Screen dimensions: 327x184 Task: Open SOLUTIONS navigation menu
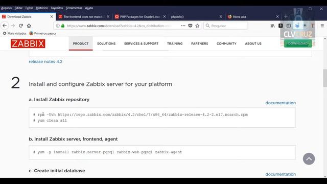tap(106, 43)
